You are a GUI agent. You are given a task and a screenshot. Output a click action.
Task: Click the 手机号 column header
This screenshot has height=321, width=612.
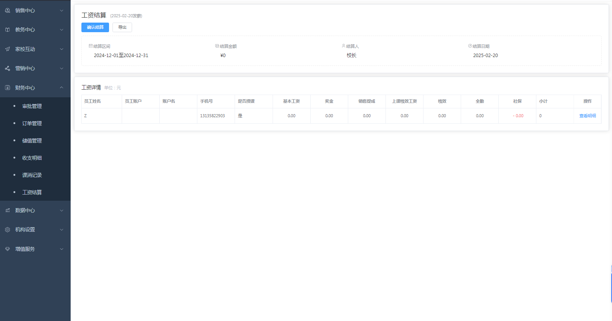pyautogui.click(x=207, y=101)
